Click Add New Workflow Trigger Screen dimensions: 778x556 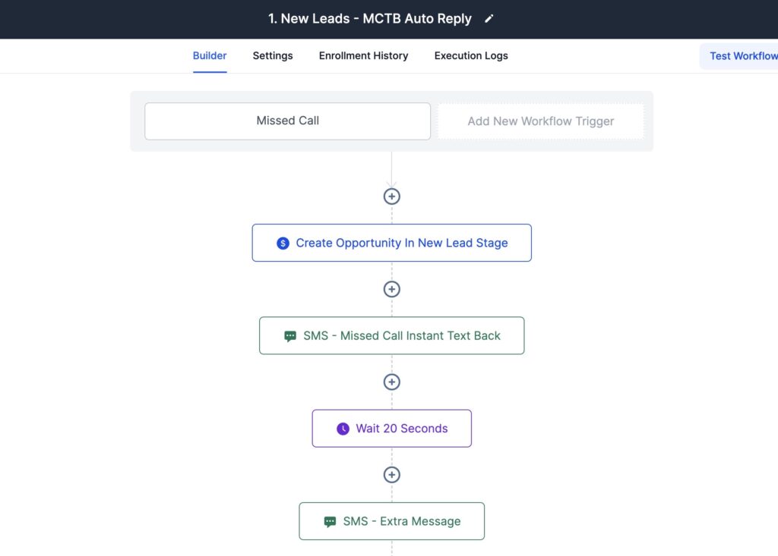tap(540, 121)
